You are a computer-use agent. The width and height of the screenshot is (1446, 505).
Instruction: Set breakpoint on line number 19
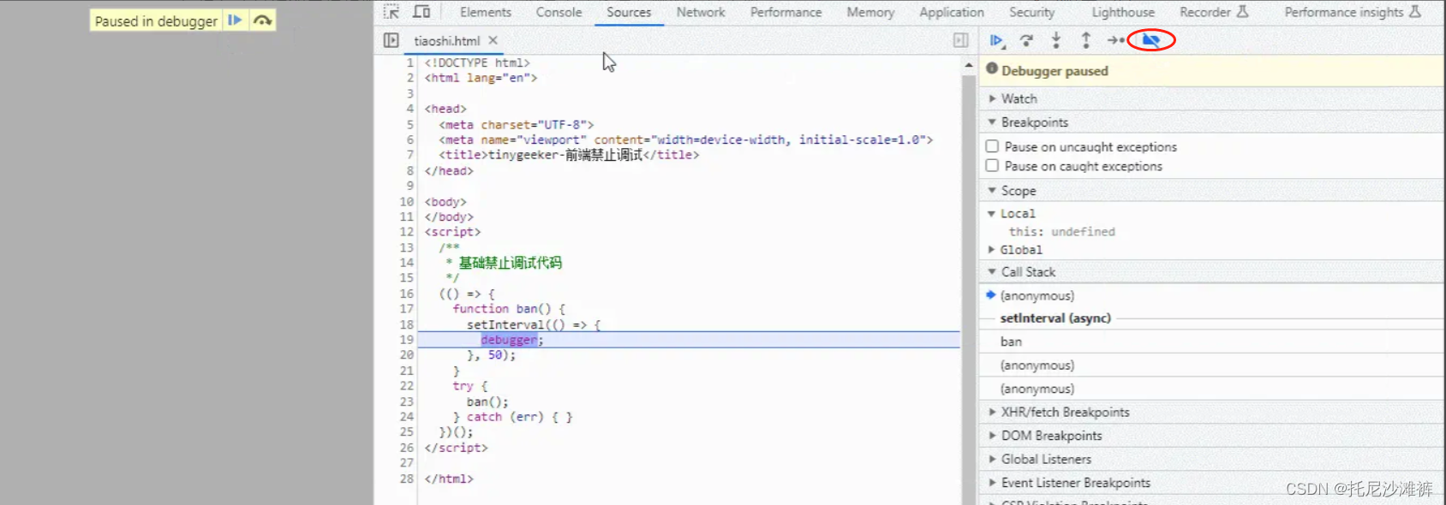pyautogui.click(x=406, y=340)
